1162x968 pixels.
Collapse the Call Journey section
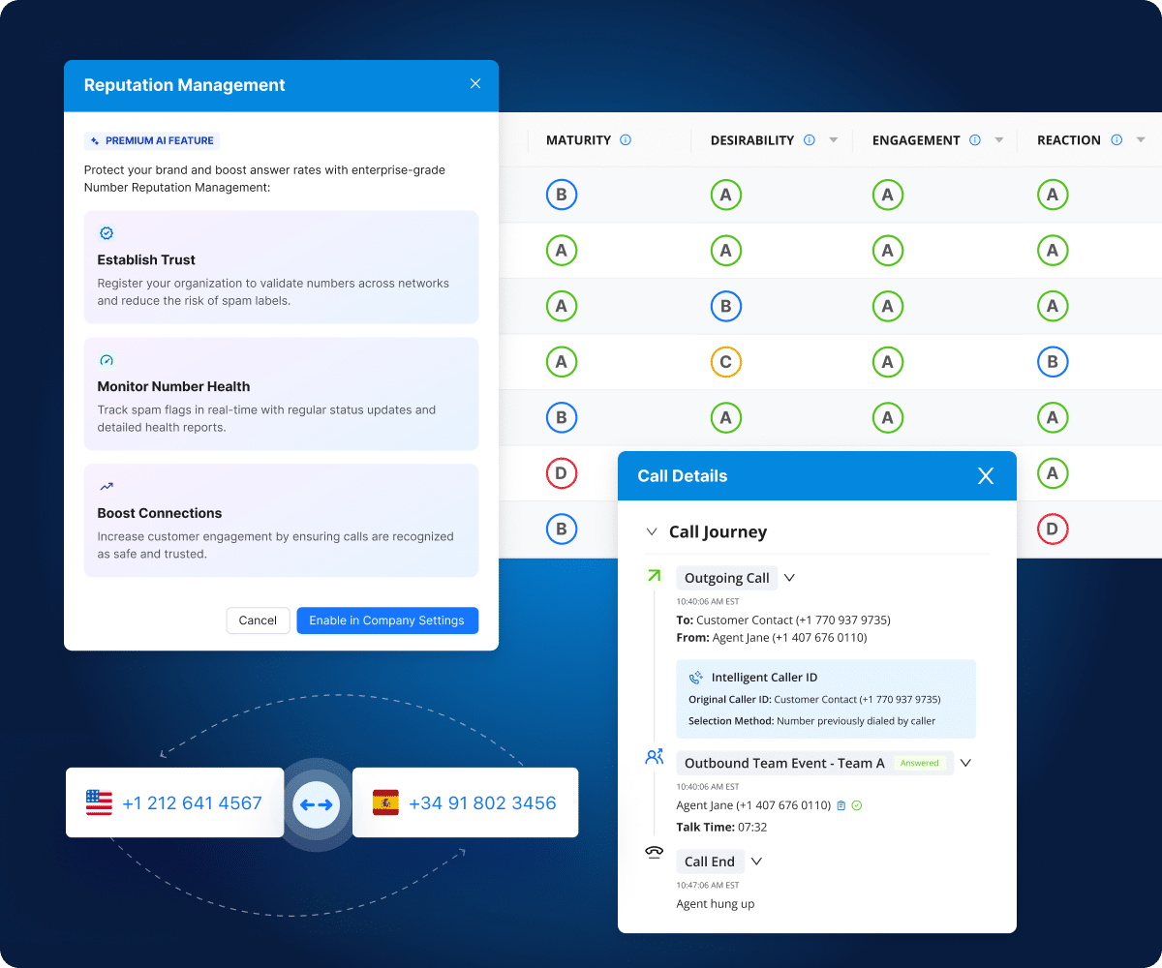tap(652, 531)
